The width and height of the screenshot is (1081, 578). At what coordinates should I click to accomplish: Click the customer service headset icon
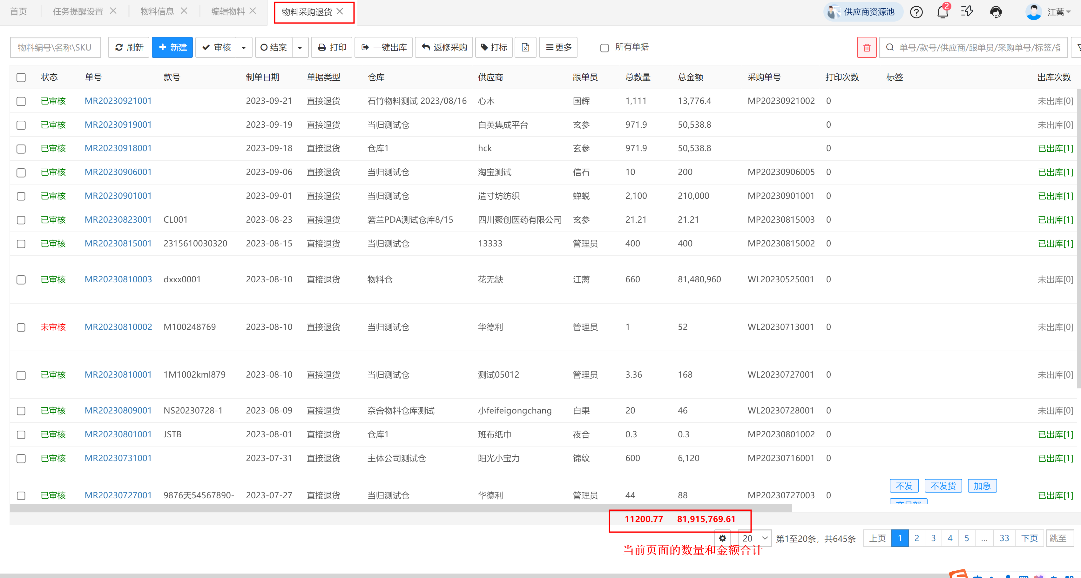point(996,12)
